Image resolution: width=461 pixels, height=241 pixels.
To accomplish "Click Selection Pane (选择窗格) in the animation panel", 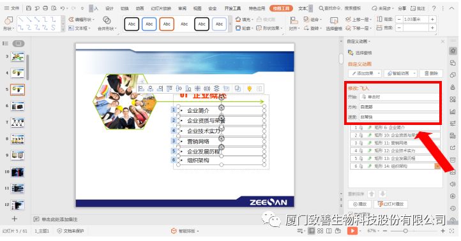I will tap(360, 53).
